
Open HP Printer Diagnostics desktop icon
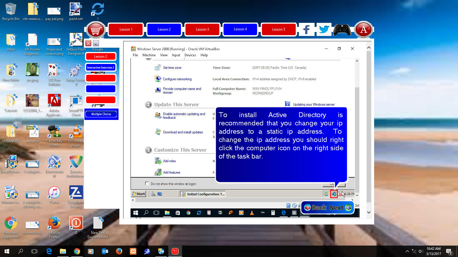point(32,44)
